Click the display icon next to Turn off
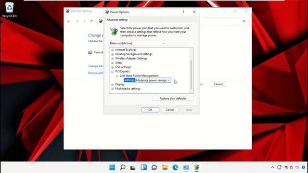The height and width of the screenshot is (173, 308). pos(90,52)
